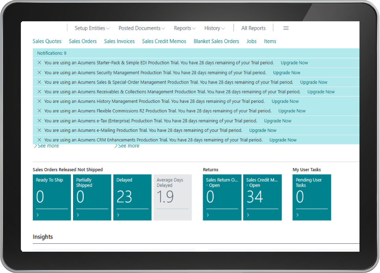Screen dimensions: 380x273
Task: Open the Items list
Action: [x=270, y=41]
